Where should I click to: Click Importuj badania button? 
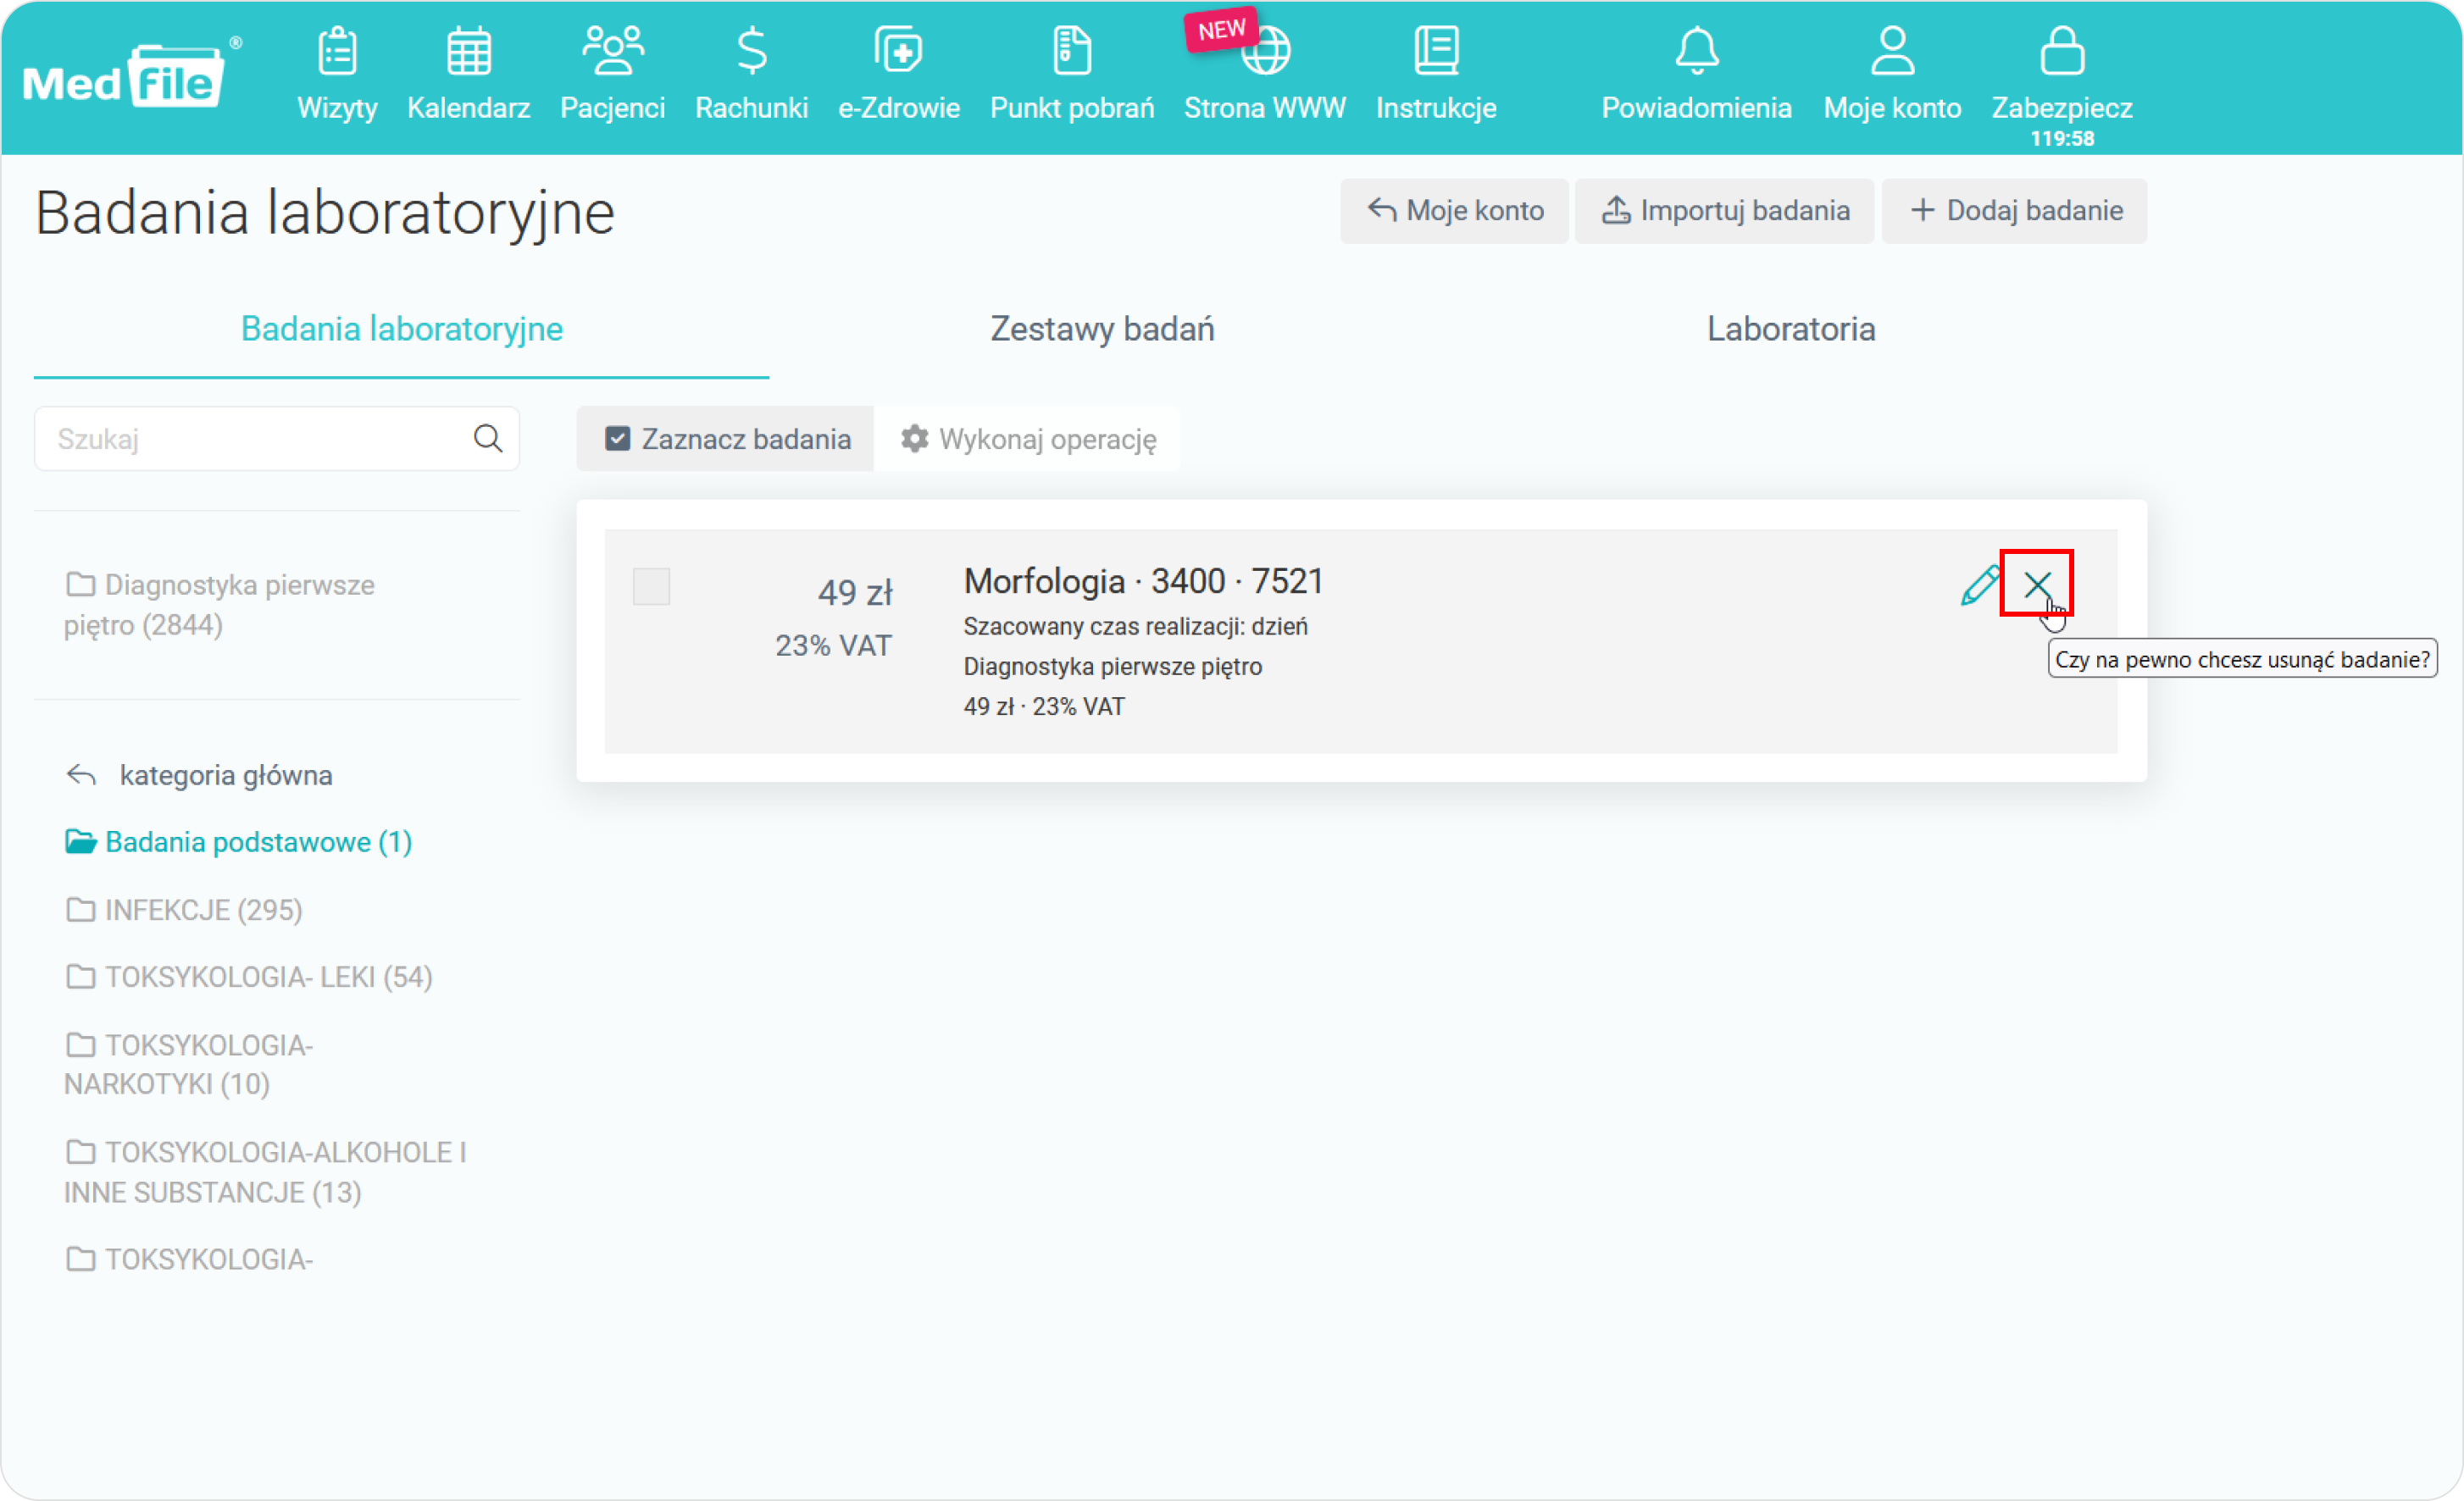(1724, 211)
